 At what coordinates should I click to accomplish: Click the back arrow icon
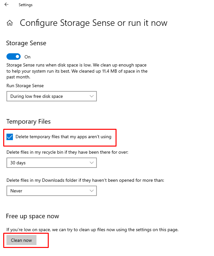pos(6,5)
